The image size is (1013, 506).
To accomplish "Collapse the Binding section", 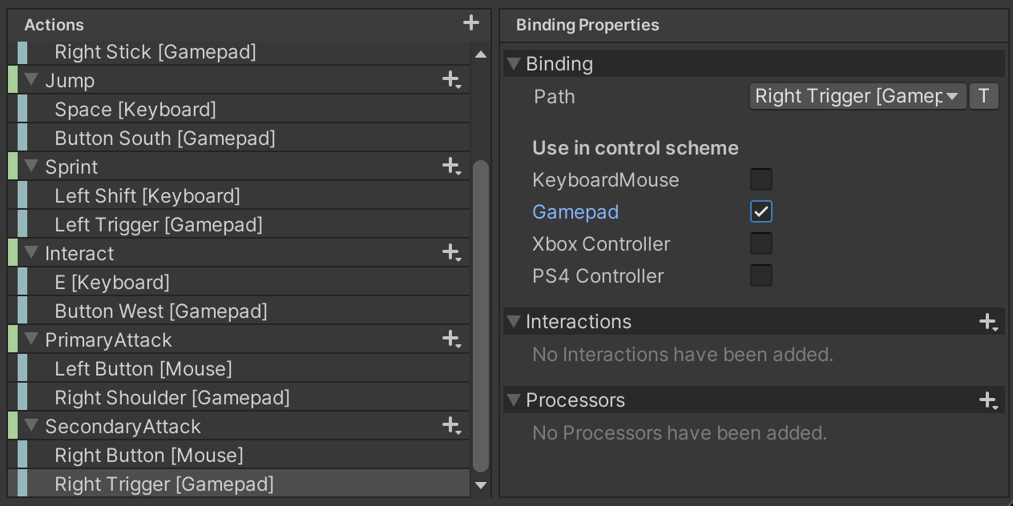I will pos(515,64).
